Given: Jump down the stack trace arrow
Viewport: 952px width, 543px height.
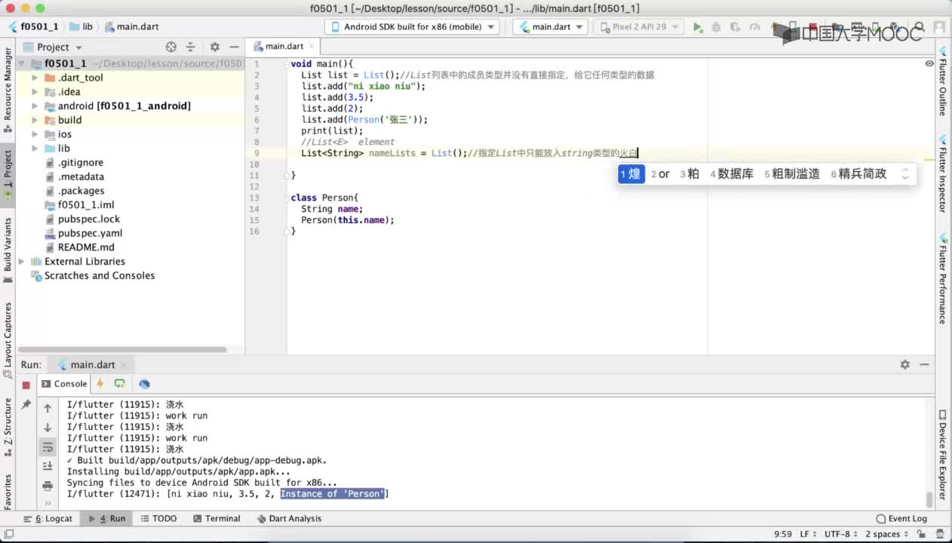Looking at the screenshot, I should pos(48,428).
